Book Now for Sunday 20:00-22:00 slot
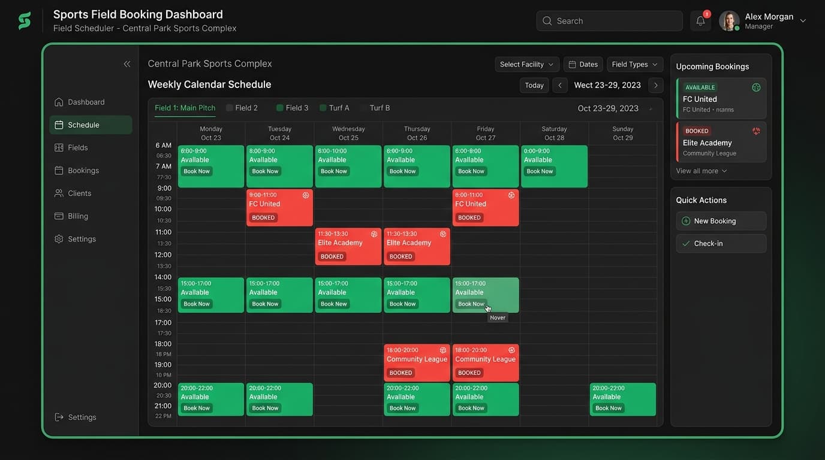Viewport: 825px width, 460px height. click(x=609, y=408)
